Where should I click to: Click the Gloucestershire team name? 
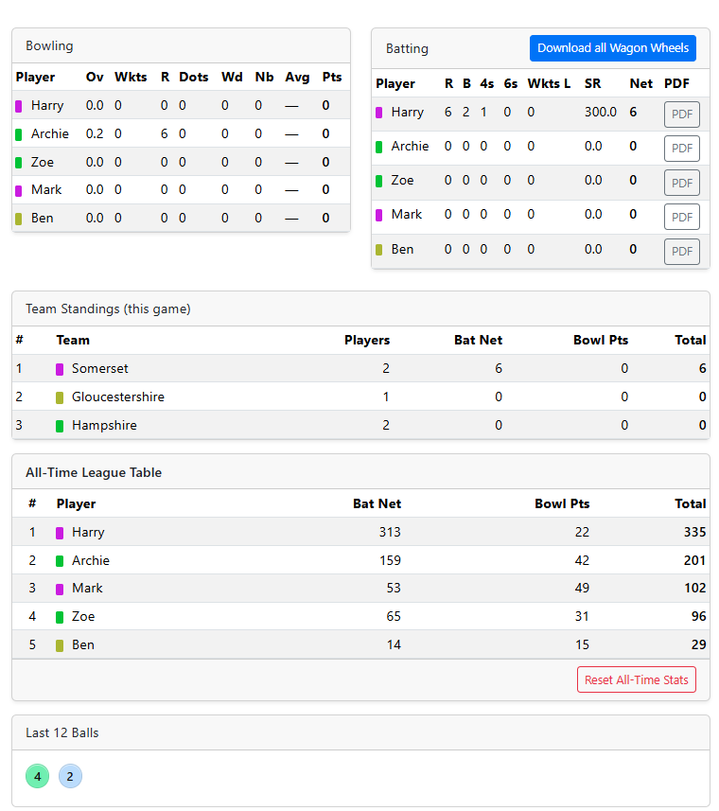click(117, 397)
